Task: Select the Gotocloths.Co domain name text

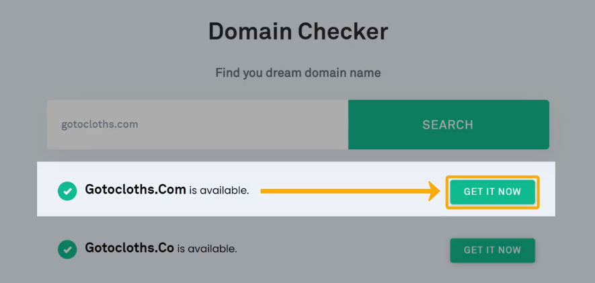Action: click(129, 248)
